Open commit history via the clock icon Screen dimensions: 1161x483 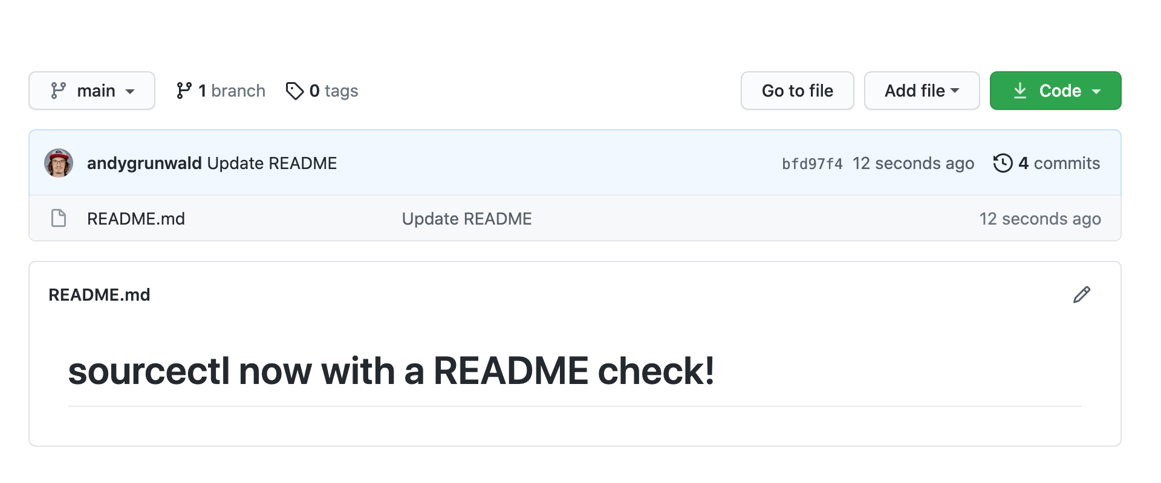click(1003, 162)
